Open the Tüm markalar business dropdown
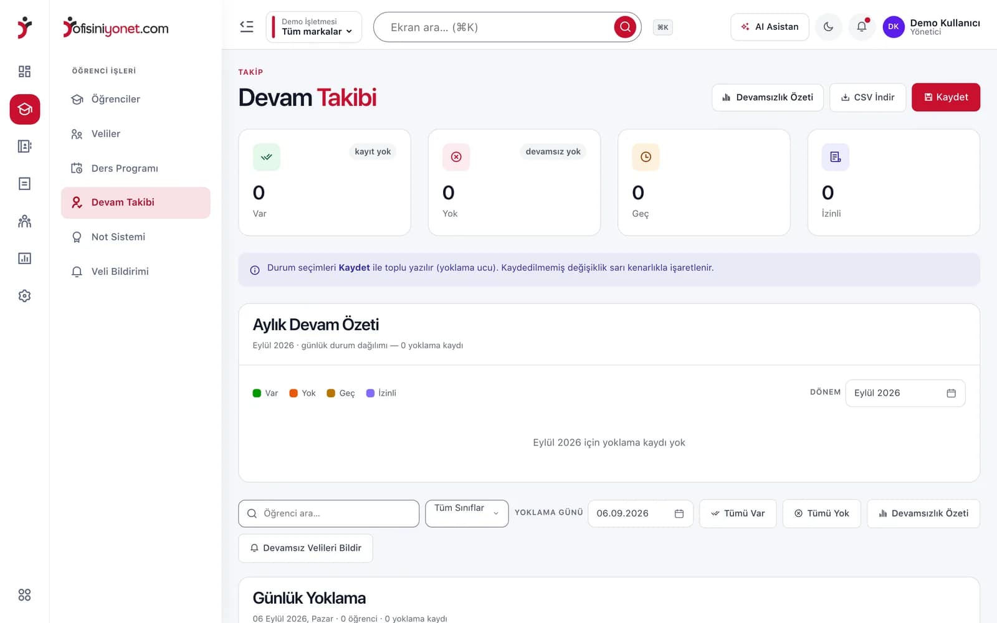The height and width of the screenshot is (623, 997). (x=314, y=27)
